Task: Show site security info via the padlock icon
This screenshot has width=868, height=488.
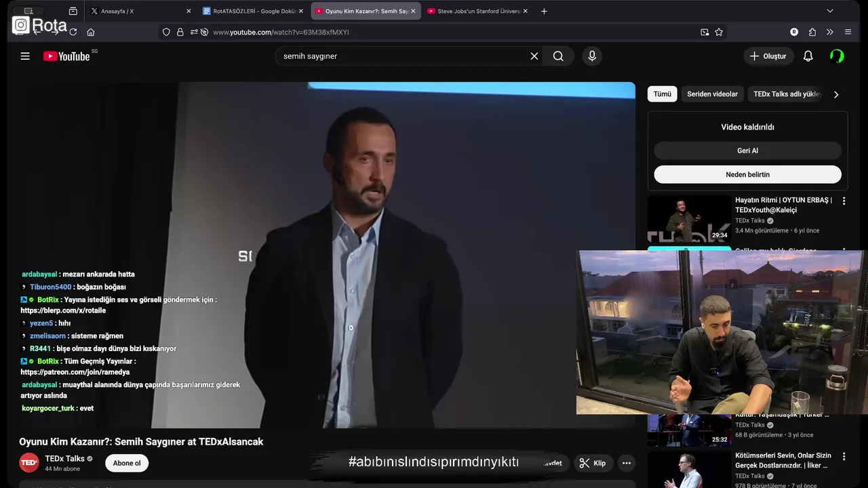Action: click(180, 32)
